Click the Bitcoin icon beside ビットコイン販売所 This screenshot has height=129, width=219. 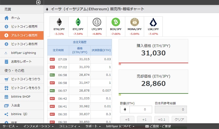pos(6,27)
